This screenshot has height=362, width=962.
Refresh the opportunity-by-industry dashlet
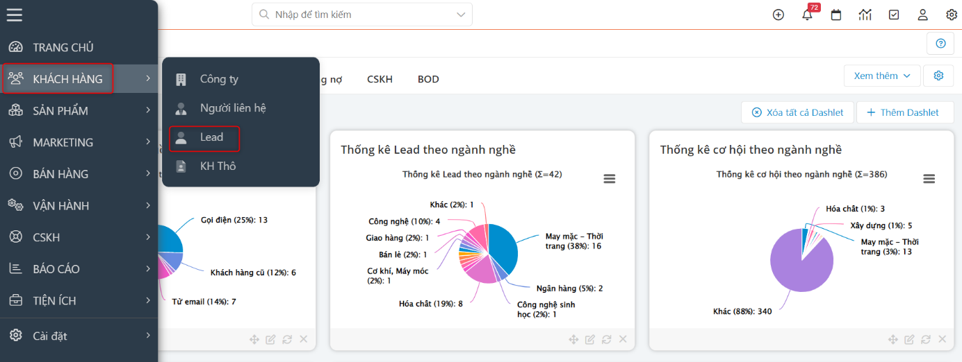[926, 339]
